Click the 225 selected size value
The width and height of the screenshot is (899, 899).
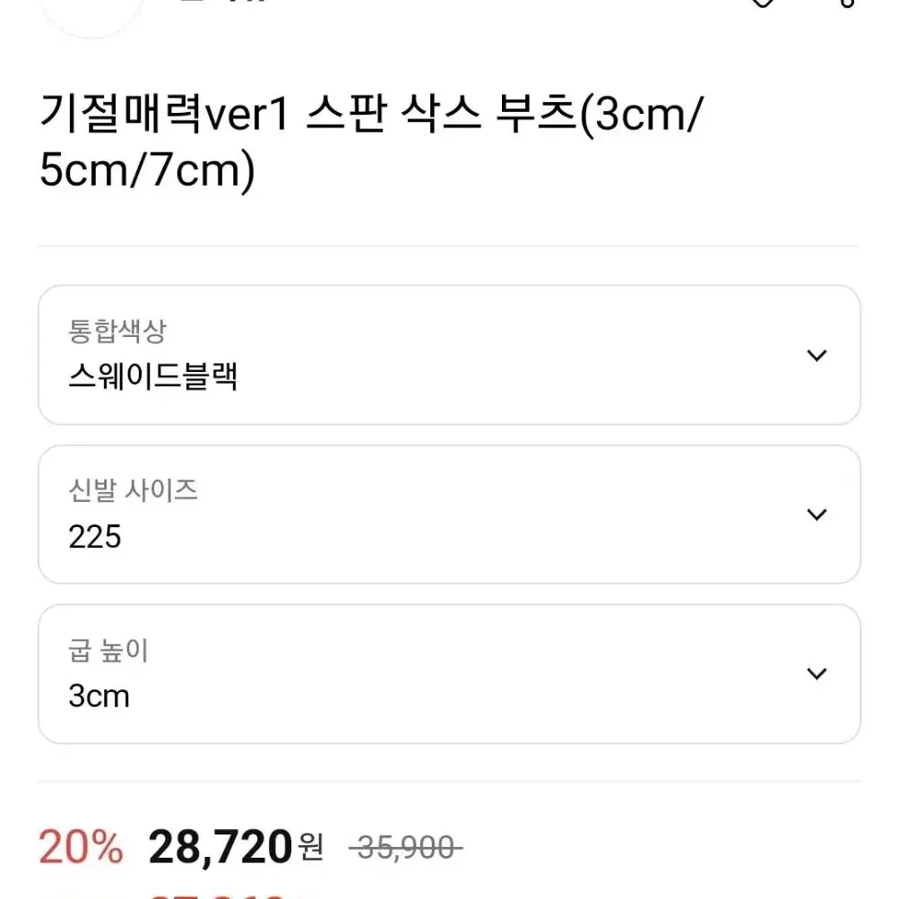(x=95, y=537)
